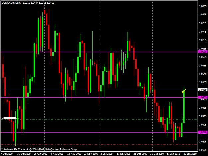Viewport: 208px width, 156px height.
Task: Click the current price label 1.0469
Action: pyautogui.click(x=203, y=90)
